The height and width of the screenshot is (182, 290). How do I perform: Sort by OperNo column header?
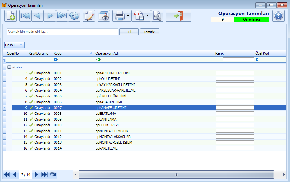pyautogui.click(x=17, y=53)
